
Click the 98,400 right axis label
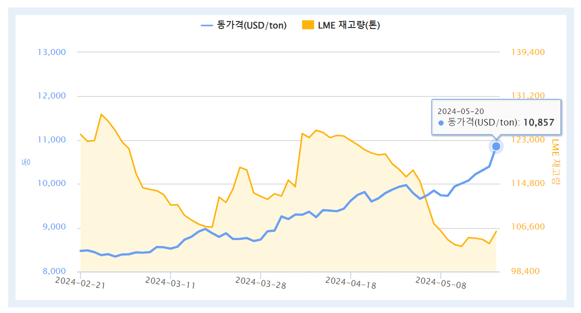tap(524, 271)
